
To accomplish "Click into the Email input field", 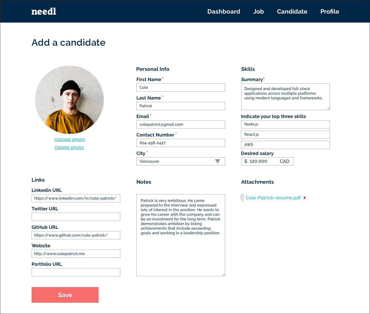I will pyautogui.click(x=181, y=124).
